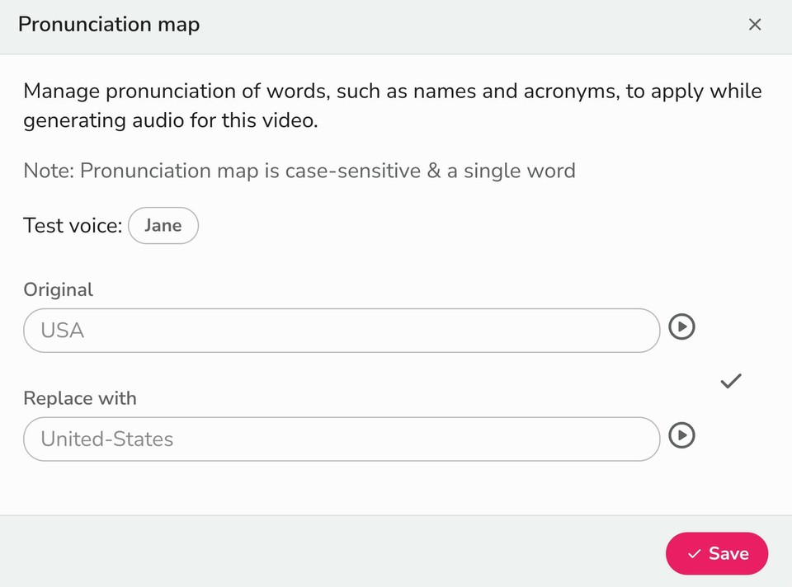Close the Pronunciation map dialog

coord(754,25)
